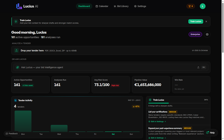This screenshot has height=140, width=224.
Task: Open the Settings tab
Action: click(140, 6)
